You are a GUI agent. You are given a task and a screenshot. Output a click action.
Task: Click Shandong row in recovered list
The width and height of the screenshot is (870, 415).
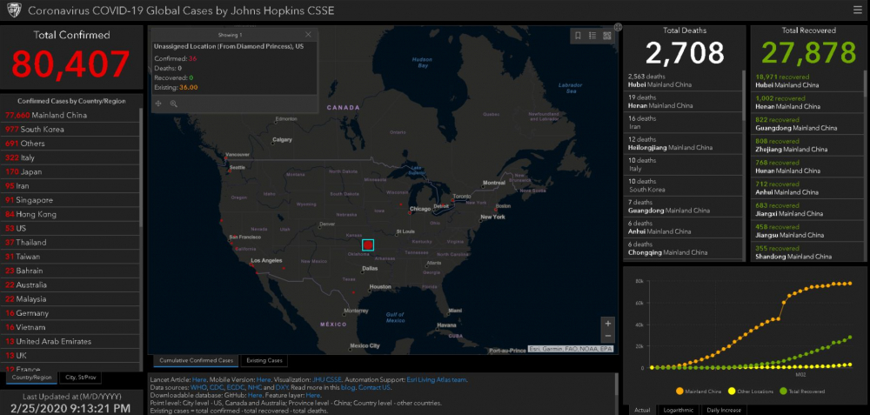807,252
